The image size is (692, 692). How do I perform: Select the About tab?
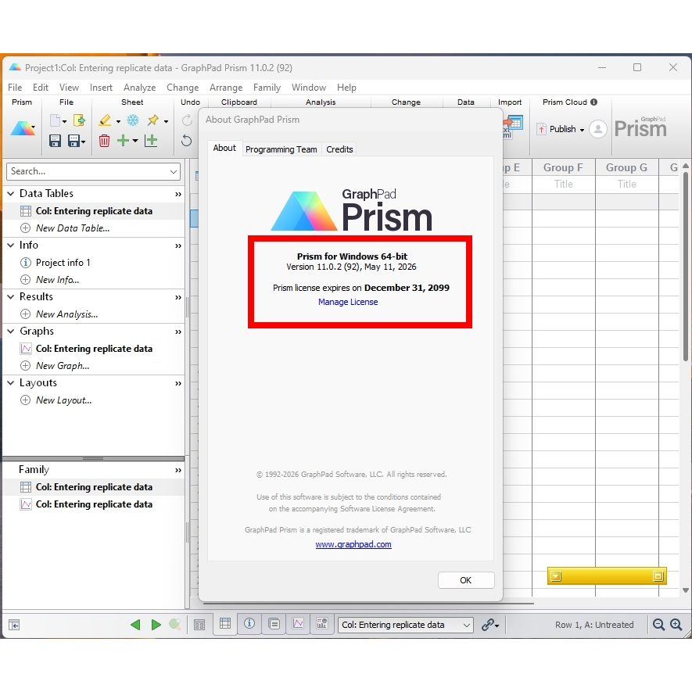pyautogui.click(x=224, y=148)
